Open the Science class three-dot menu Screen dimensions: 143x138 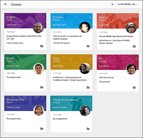click(x=90, y=18)
